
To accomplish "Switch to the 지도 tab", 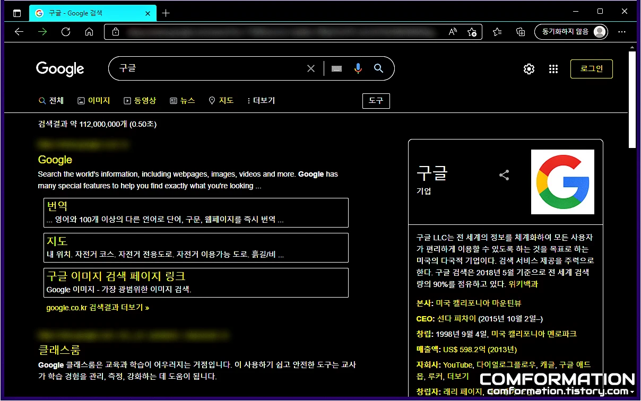I will point(221,100).
